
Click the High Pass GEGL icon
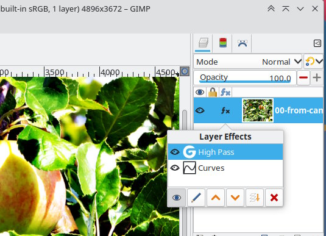(189, 152)
